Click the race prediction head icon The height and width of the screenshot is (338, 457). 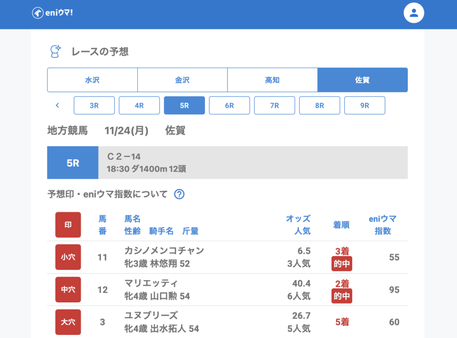click(x=55, y=51)
